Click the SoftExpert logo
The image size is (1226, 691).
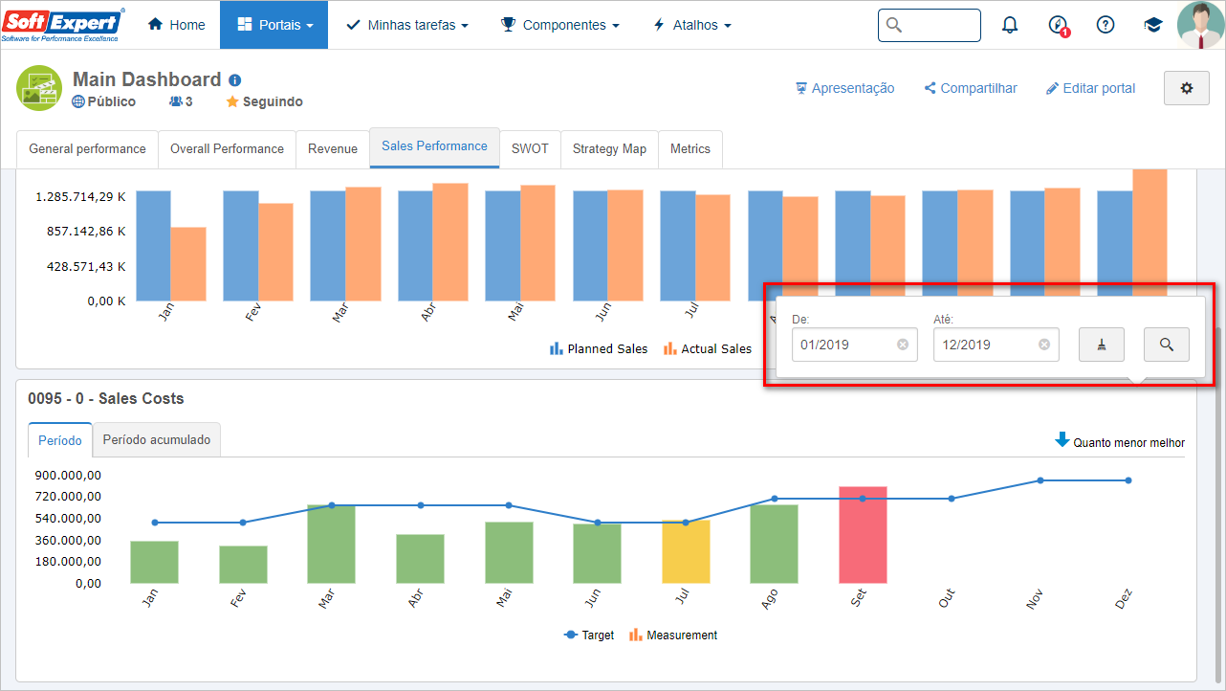[x=63, y=25]
